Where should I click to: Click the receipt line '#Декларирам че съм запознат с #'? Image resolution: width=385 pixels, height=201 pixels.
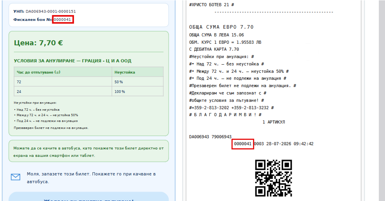[228, 93]
